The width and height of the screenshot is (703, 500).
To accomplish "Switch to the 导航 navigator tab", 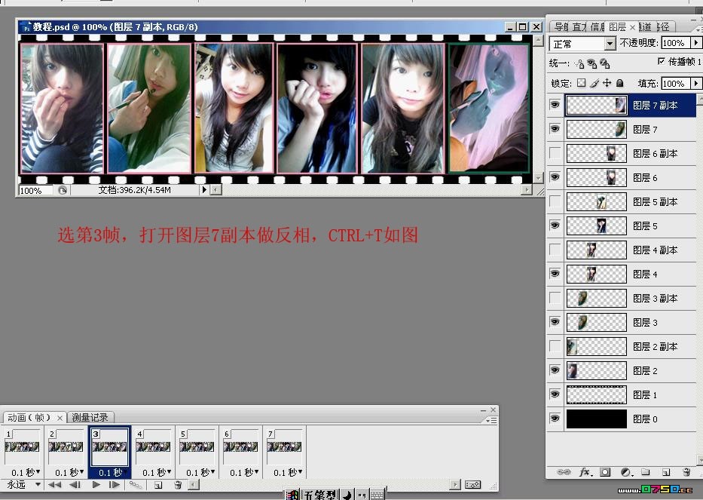I will click(561, 27).
